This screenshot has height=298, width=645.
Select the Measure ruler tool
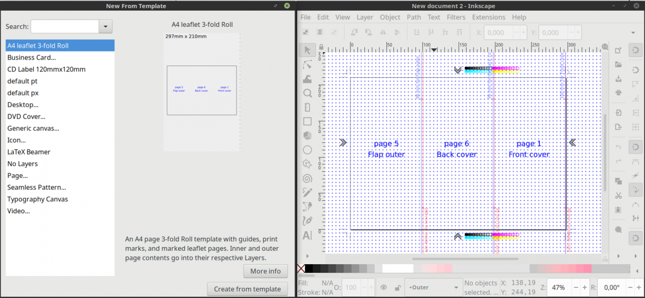[307, 107]
